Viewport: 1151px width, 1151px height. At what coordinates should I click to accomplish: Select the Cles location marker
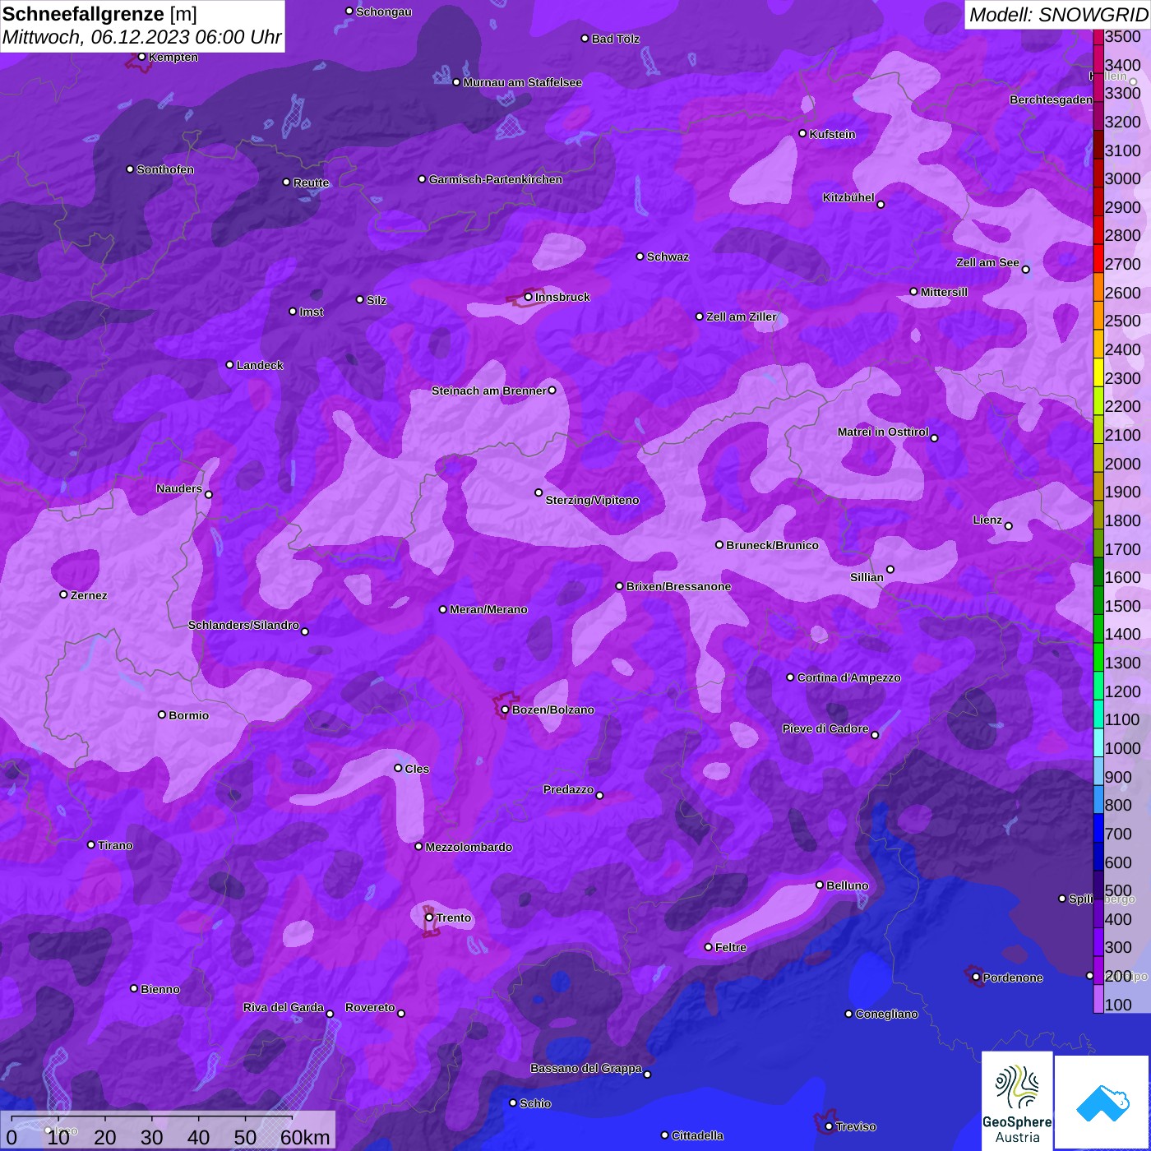[399, 768]
